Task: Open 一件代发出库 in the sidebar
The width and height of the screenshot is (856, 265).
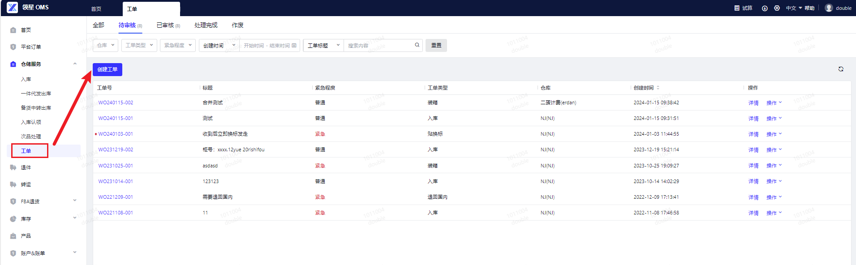Action: [x=36, y=94]
